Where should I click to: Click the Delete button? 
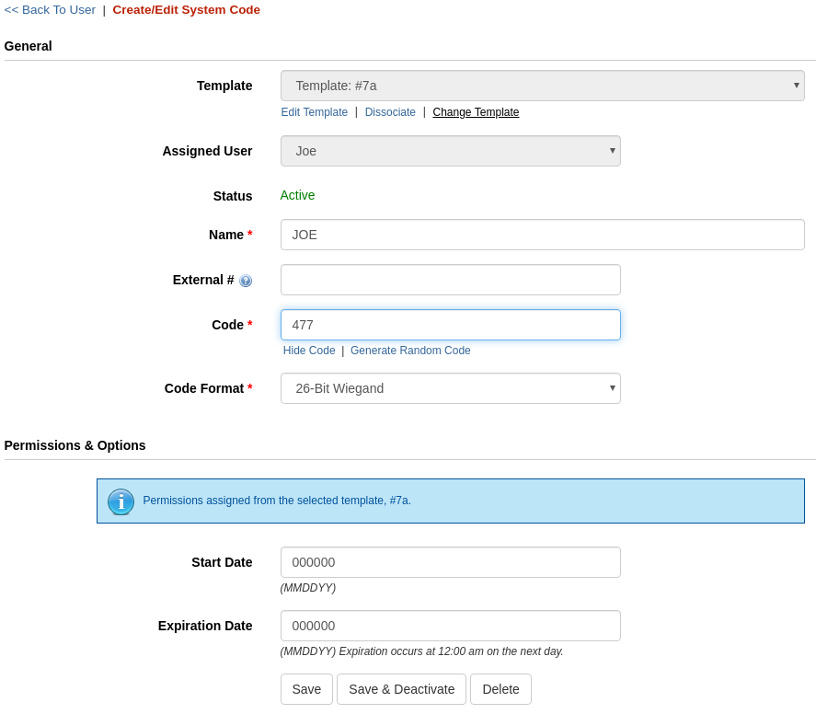500,689
